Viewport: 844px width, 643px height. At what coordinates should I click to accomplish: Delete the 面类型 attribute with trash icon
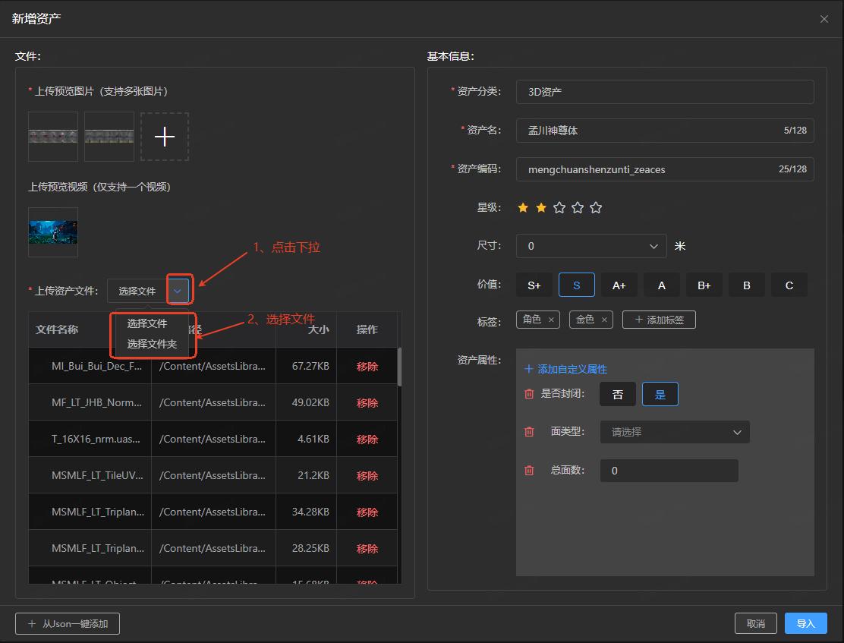pyautogui.click(x=529, y=432)
